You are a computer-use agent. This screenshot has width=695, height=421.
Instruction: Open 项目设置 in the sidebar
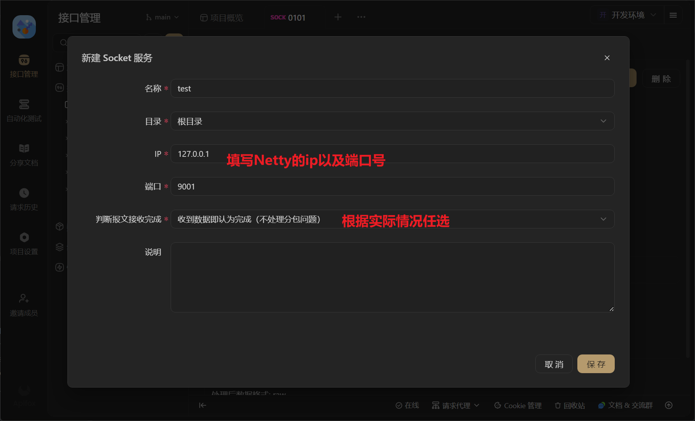pyautogui.click(x=24, y=244)
